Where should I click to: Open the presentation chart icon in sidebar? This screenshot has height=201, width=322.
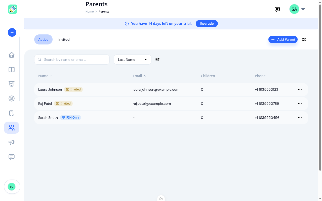pyautogui.click(x=12, y=84)
